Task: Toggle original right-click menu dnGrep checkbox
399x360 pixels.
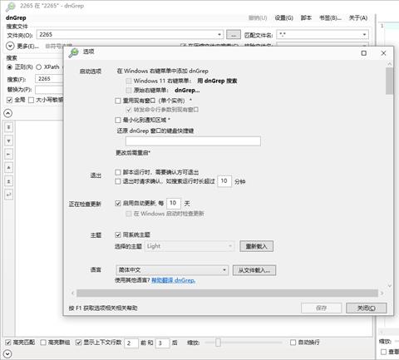Action: (129, 91)
